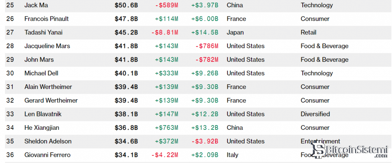392x163 pixels.
Task: Click rank number 30
Action: click(10, 73)
